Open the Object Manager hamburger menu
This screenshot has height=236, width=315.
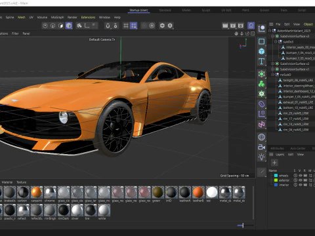pos(271,24)
